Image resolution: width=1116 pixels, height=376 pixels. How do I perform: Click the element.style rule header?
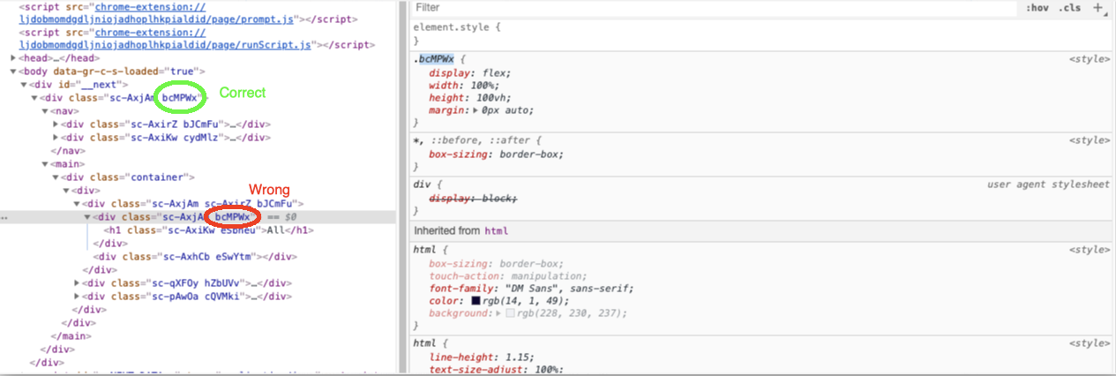(456, 28)
